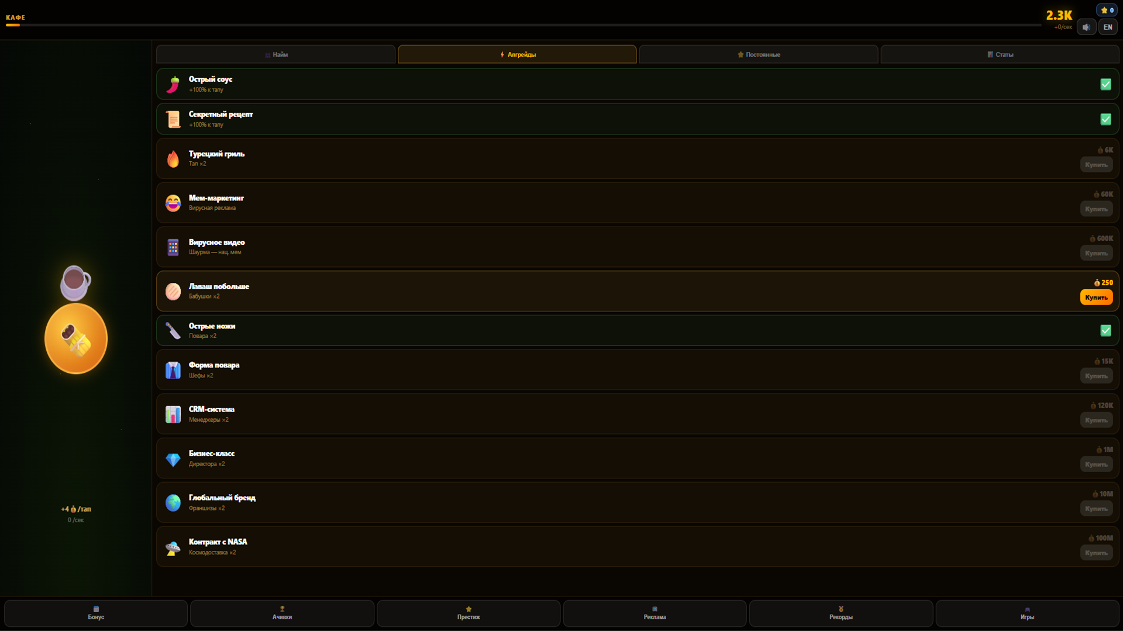Click Купить for Контракт с NASA
The height and width of the screenshot is (631, 1123).
(x=1096, y=553)
